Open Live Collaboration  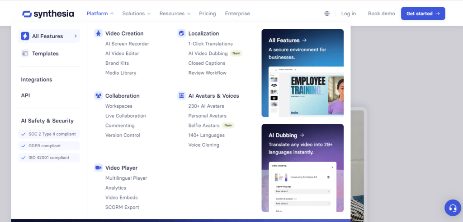(x=126, y=116)
